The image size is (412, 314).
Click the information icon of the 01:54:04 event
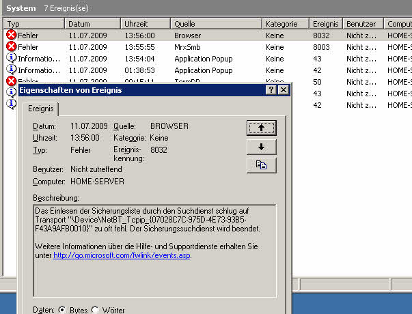point(11,58)
